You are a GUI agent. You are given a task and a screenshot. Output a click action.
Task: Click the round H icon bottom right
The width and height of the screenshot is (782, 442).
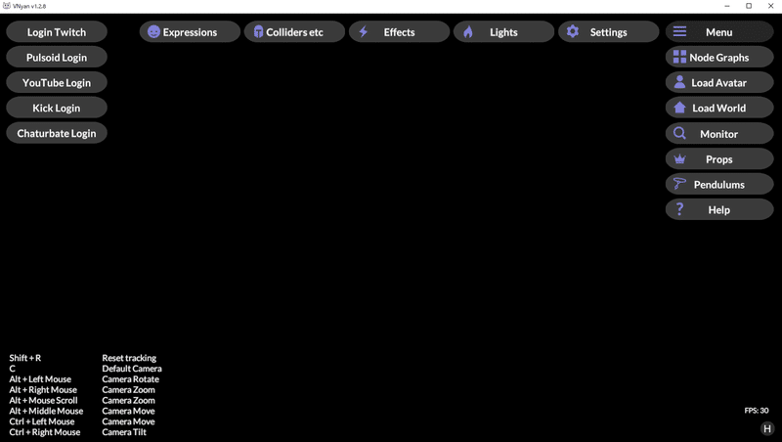tap(767, 428)
